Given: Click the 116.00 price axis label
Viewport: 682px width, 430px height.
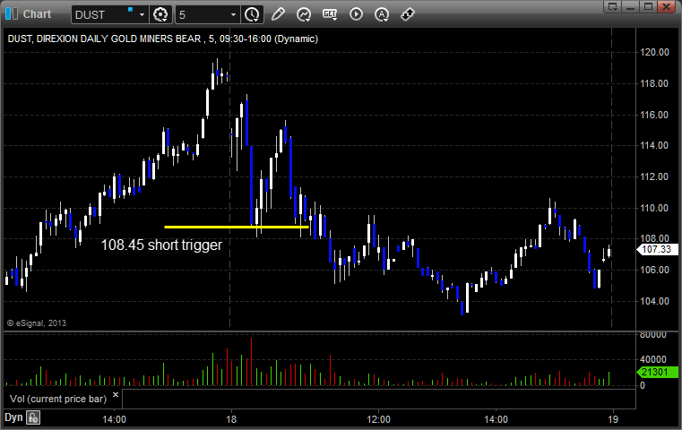Looking at the screenshot, I should pyautogui.click(x=654, y=115).
